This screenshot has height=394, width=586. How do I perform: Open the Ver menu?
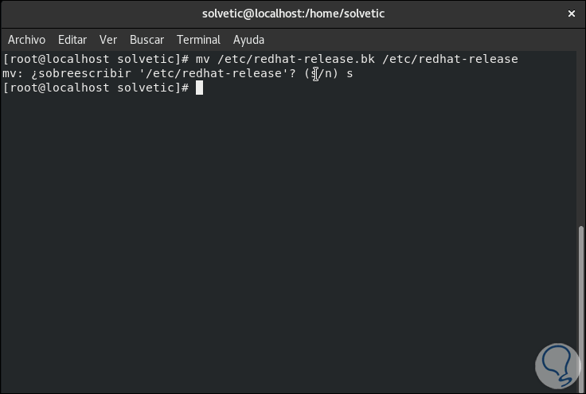pos(108,40)
